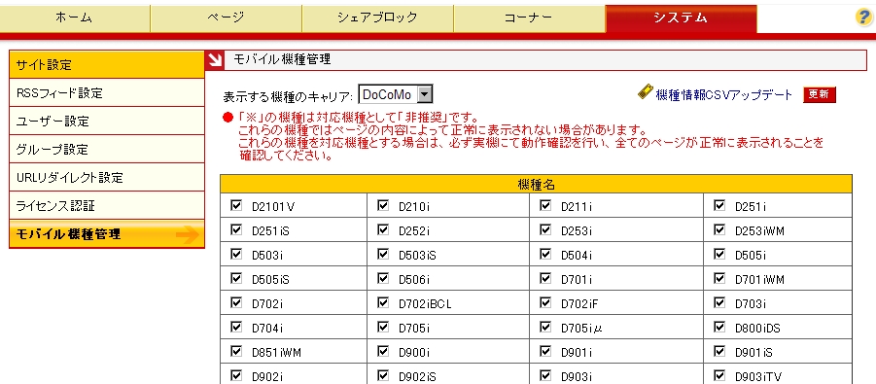This screenshot has height=384, width=876.
Task: Uncheck the D253iWM checkbox
Action: tap(719, 229)
